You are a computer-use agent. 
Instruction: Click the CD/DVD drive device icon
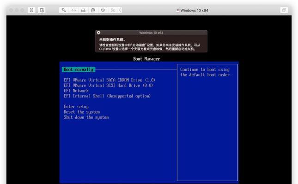coord(93,10)
